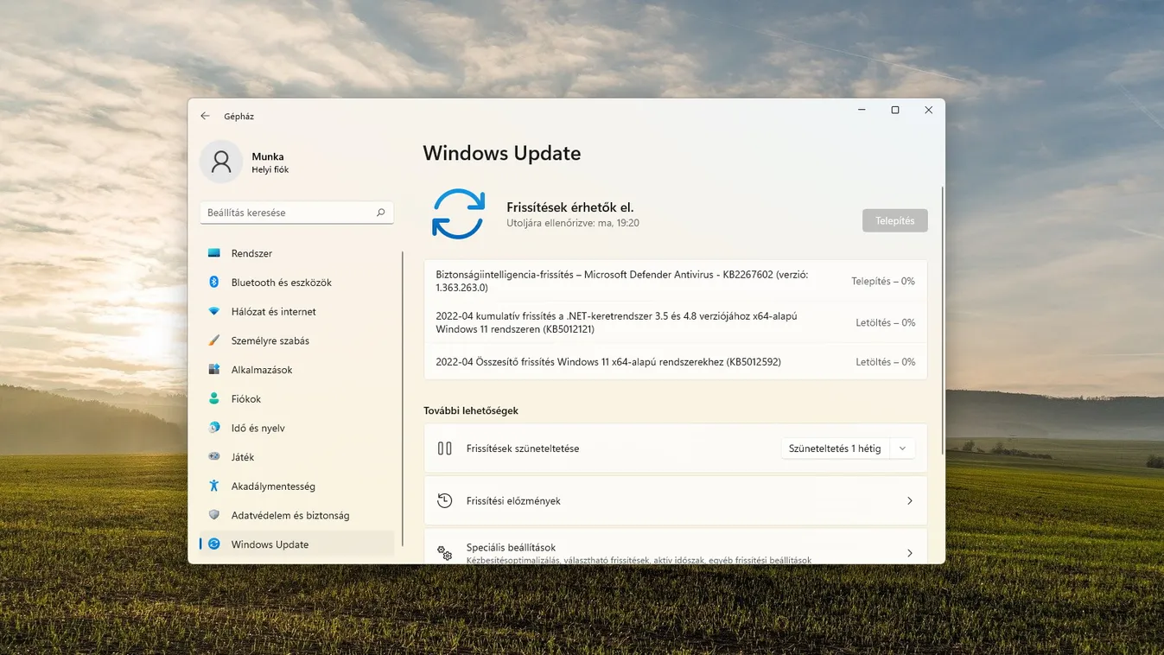This screenshot has width=1164, height=655.
Task: Click the large blue update sync icon
Action: point(458,213)
